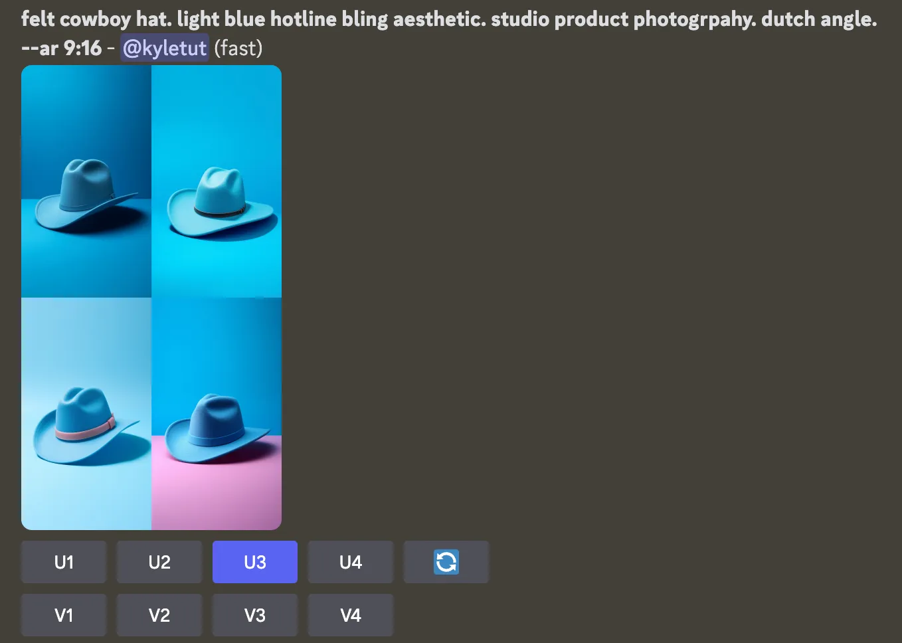Click the felt cowboy hat prompt text

pos(449,19)
